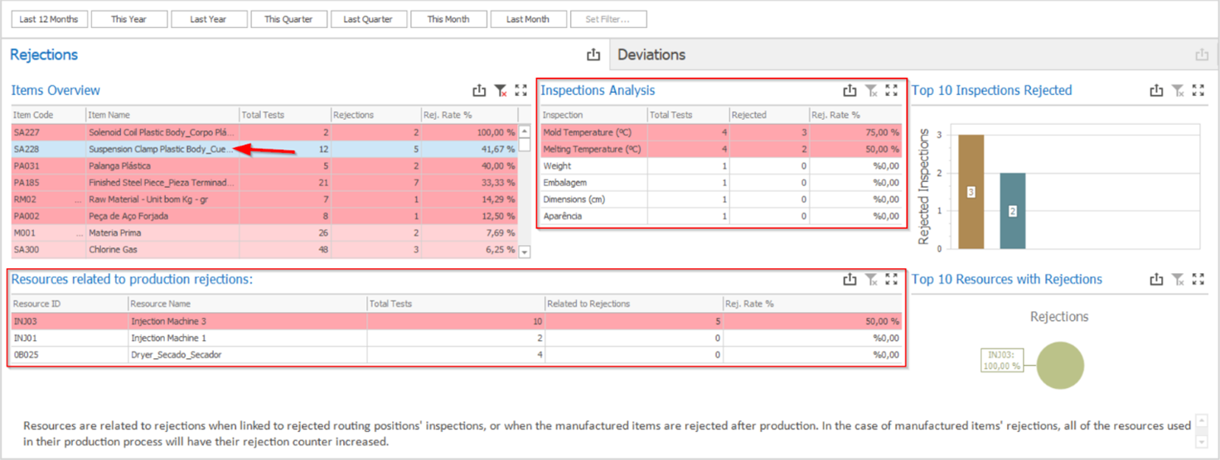Click the export icon beside the Rejections tab

tap(593, 55)
